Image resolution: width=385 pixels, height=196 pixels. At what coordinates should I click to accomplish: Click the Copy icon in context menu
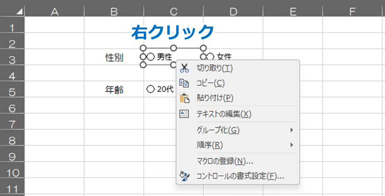(184, 83)
